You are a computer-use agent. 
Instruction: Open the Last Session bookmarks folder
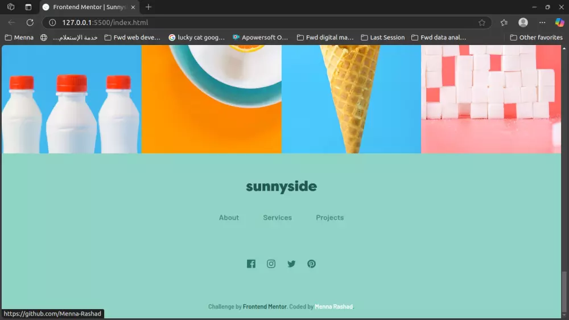click(383, 38)
